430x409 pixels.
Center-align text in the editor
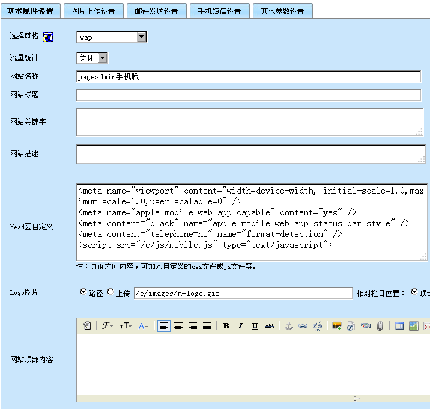click(x=178, y=326)
